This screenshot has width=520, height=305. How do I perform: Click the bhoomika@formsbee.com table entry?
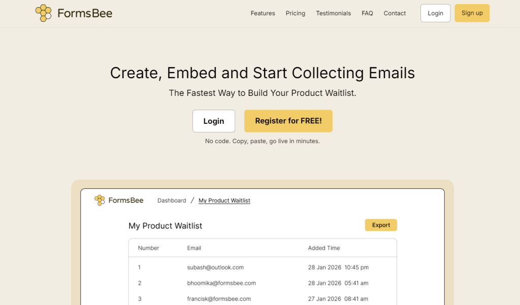(221, 283)
